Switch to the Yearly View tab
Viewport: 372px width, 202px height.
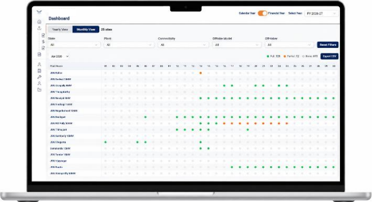(x=60, y=29)
